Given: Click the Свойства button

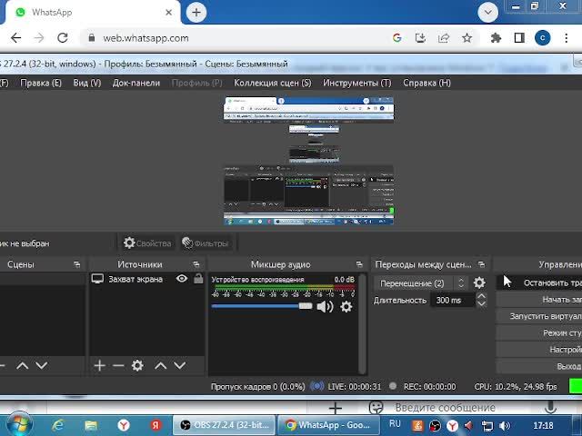Looking at the screenshot, I should [x=147, y=243].
